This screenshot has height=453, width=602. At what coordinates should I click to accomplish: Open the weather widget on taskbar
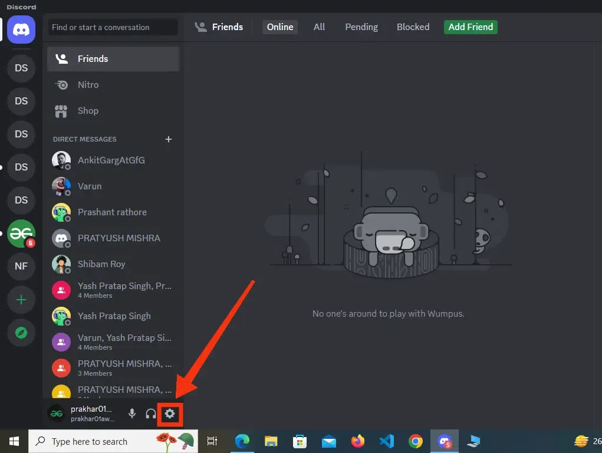(x=588, y=441)
